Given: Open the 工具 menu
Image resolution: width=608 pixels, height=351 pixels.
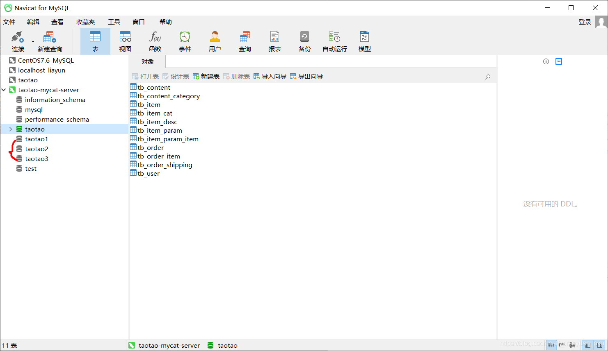Looking at the screenshot, I should click(x=114, y=22).
